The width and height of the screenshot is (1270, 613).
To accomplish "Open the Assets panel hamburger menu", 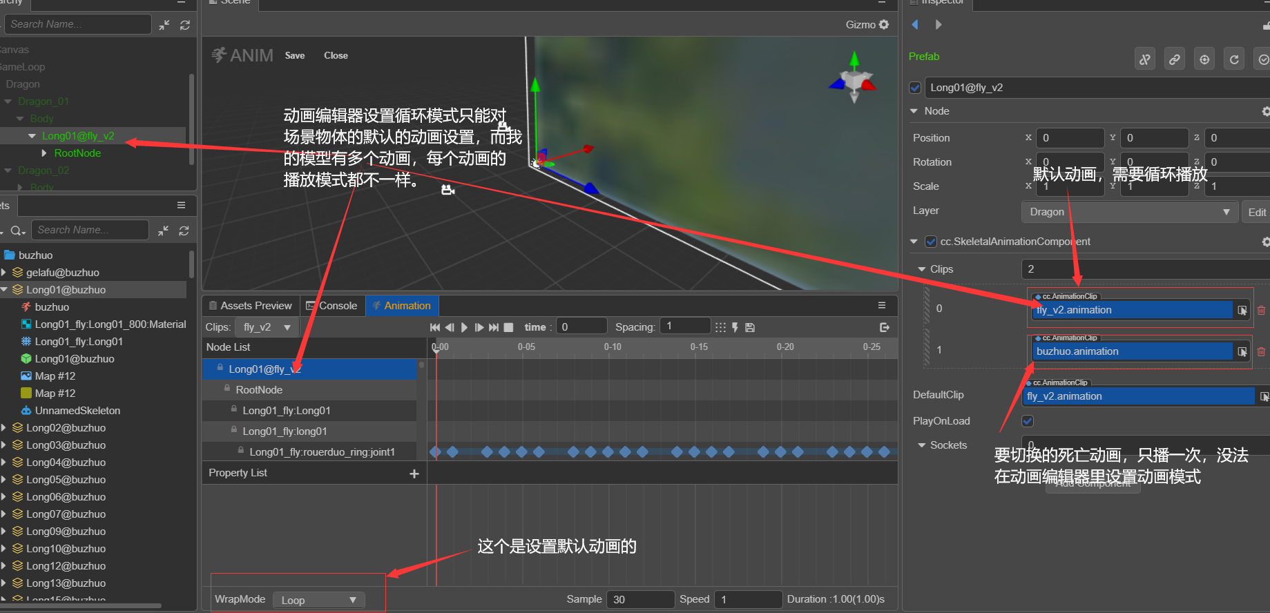I will [x=181, y=205].
